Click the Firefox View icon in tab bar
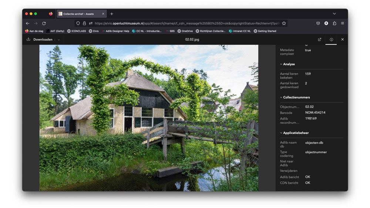The width and height of the screenshot is (370, 208). click(50, 14)
